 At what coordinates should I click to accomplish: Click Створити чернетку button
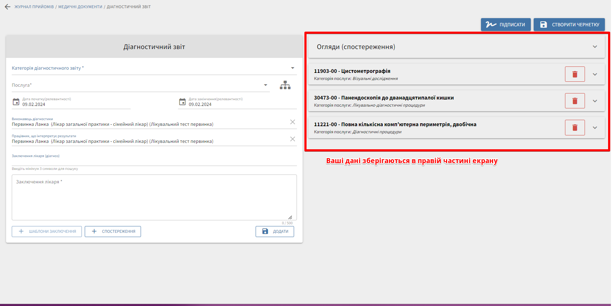[x=569, y=25]
